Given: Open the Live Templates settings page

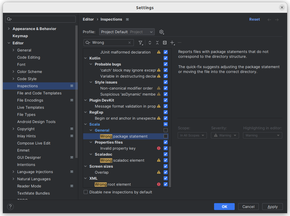Looking at the screenshot, I should [31, 107].
